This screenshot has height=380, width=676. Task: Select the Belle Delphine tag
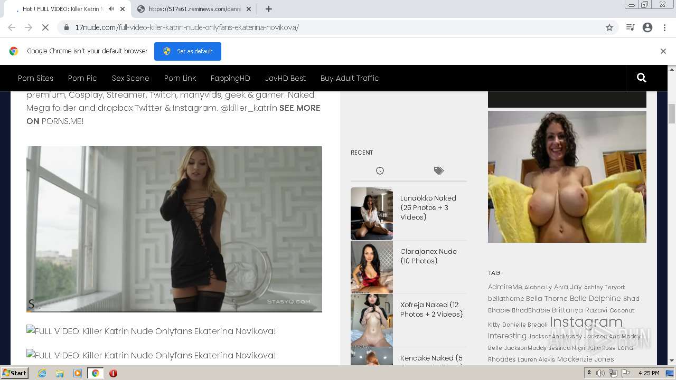595,298
